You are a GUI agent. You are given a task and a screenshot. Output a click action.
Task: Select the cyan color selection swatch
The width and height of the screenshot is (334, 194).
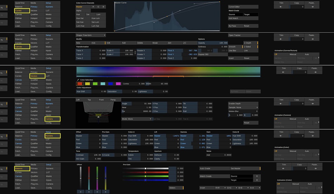[x=103, y=84]
